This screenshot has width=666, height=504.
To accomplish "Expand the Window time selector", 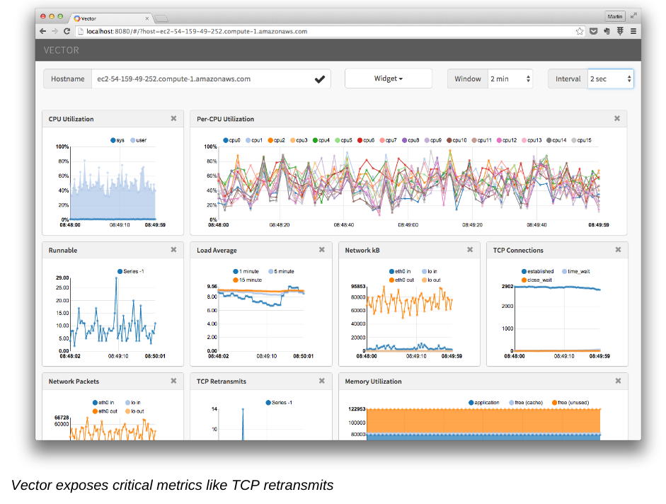I will (510, 79).
